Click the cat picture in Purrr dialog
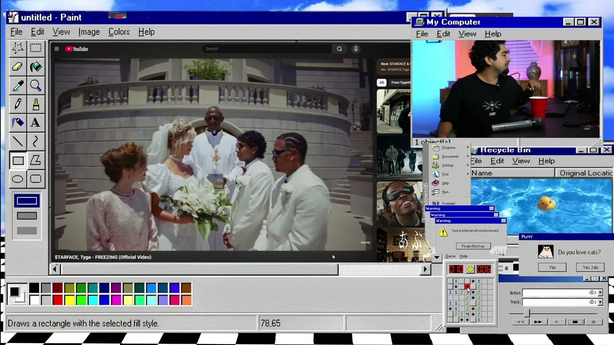614x345 pixels. (x=545, y=252)
